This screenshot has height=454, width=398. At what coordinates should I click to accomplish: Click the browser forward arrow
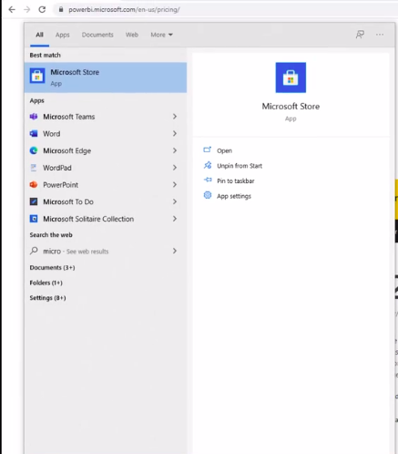point(27,10)
